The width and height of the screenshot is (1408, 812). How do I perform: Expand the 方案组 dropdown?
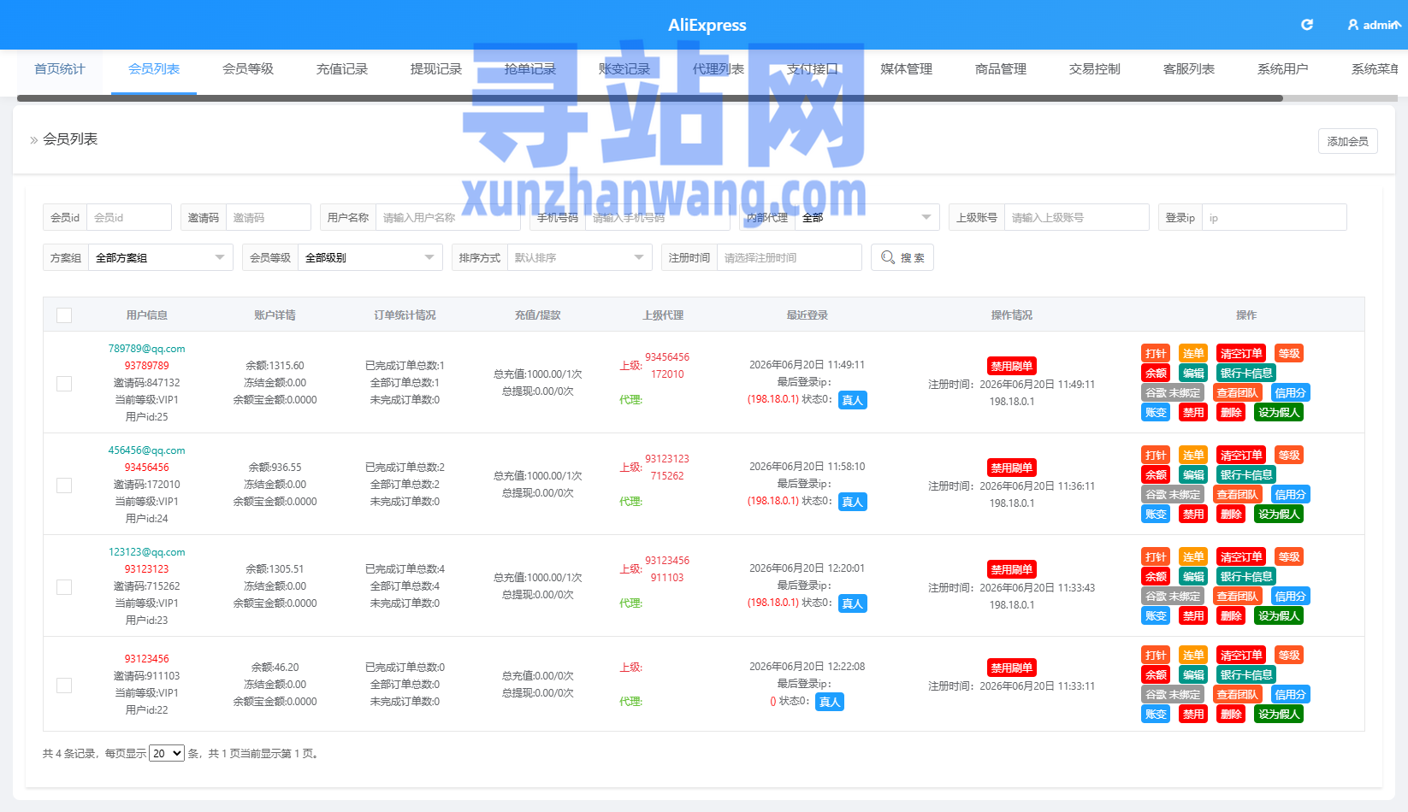click(x=161, y=257)
